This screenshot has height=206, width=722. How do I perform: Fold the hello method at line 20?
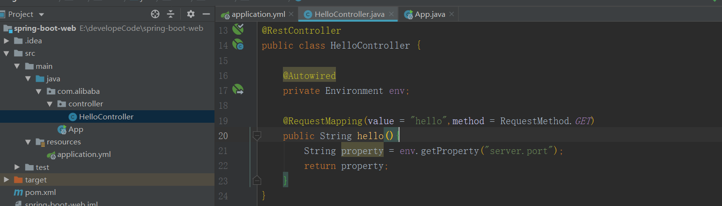pos(257,136)
